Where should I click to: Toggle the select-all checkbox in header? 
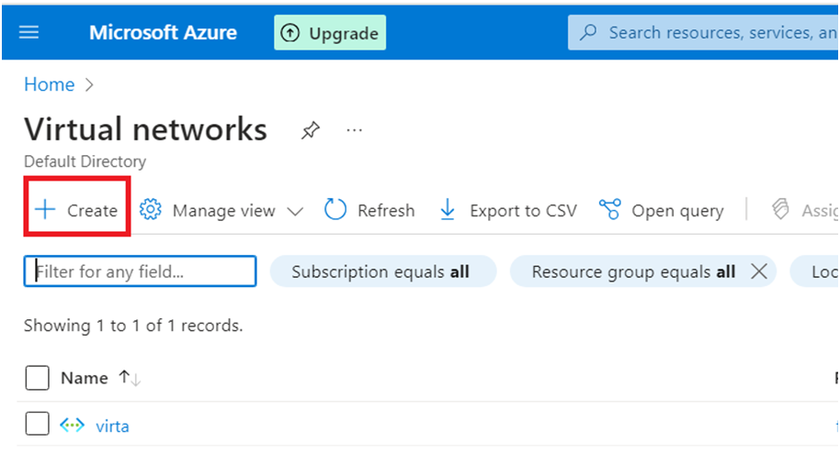click(37, 378)
